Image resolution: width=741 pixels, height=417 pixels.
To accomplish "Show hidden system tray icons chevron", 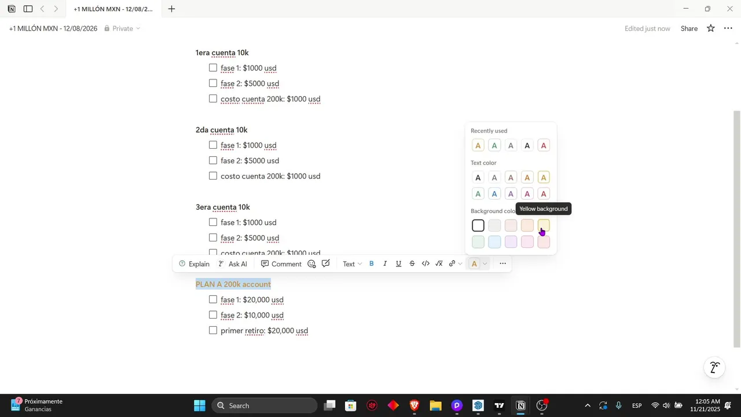I will 588,405.
